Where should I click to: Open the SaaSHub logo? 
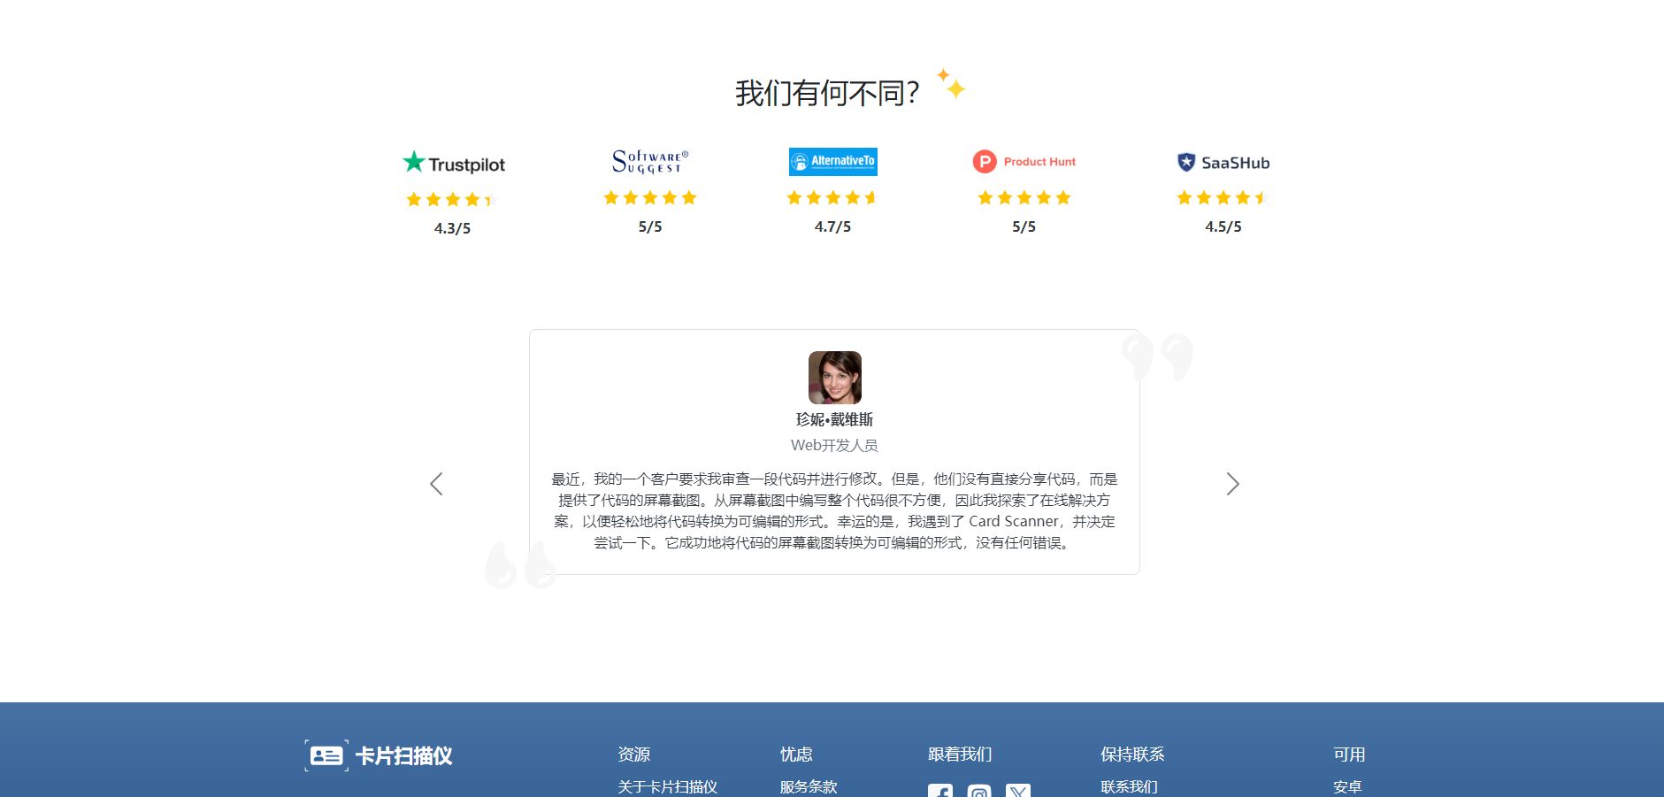(x=1223, y=162)
